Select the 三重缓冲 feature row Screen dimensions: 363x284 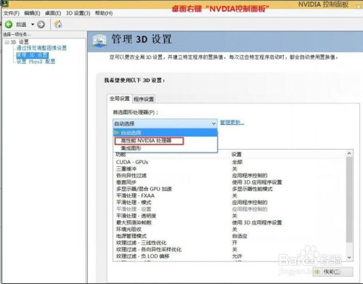coord(230,169)
